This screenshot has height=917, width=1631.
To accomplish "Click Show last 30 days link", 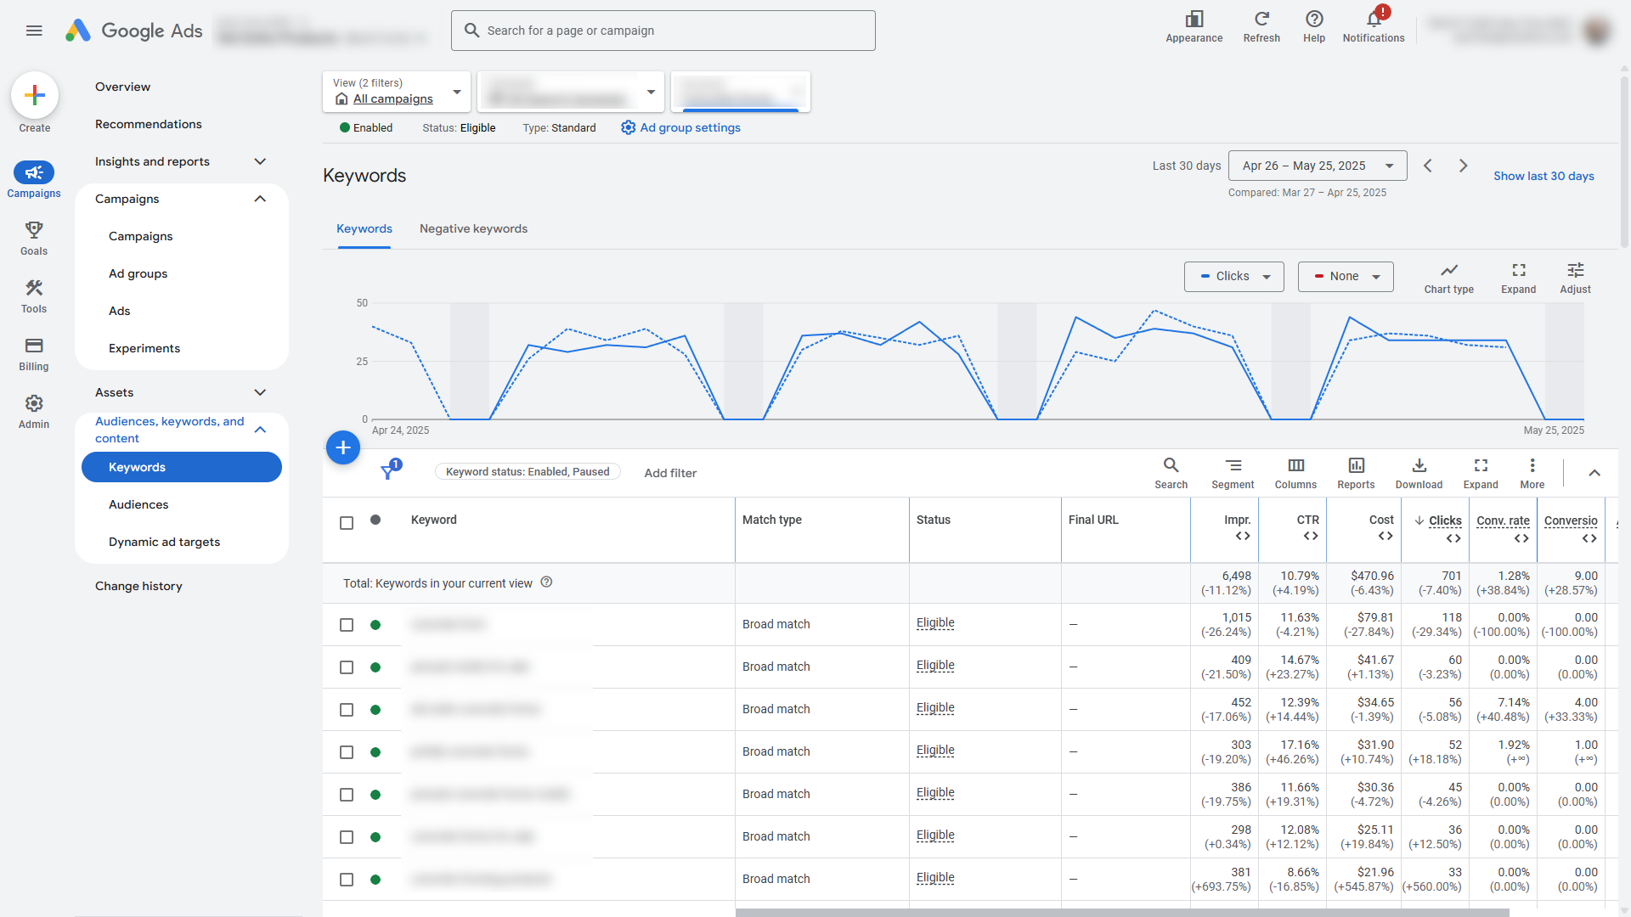I will click(x=1544, y=176).
